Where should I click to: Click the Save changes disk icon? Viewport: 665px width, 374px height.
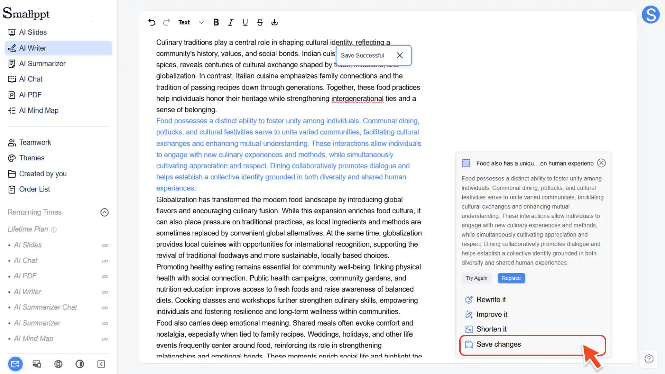[469, 345]
